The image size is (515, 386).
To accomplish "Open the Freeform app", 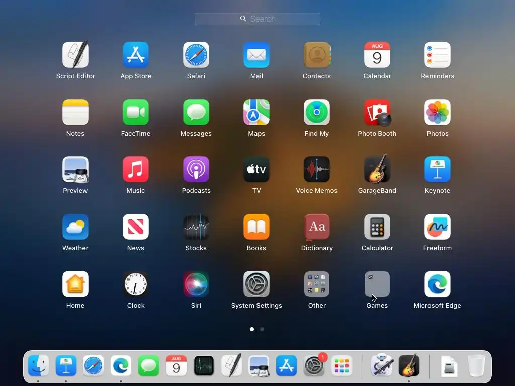I will point(438,227).
